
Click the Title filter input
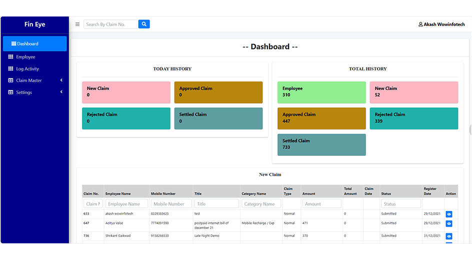[216, 204]
